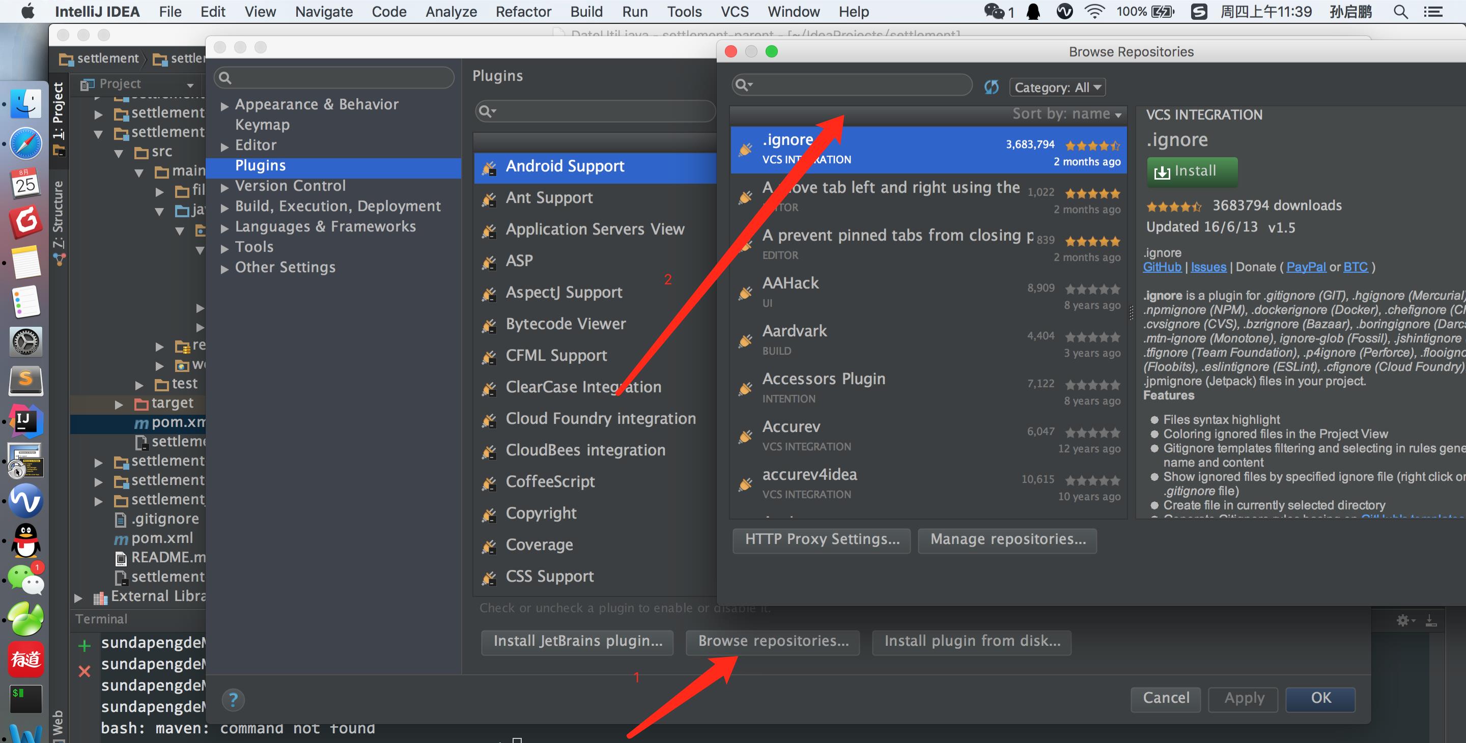Image resolution: width=1466 pixels, height=743 pixels.
Task: Expand Build, Execution, Deployment node
Action: [x=225, y=208]
